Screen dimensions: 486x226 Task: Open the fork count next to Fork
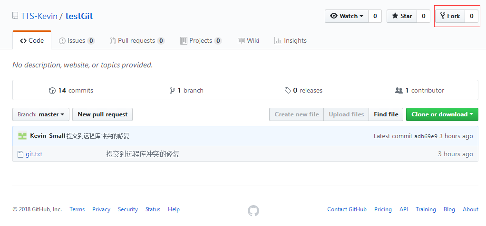(x=471, y=16)
